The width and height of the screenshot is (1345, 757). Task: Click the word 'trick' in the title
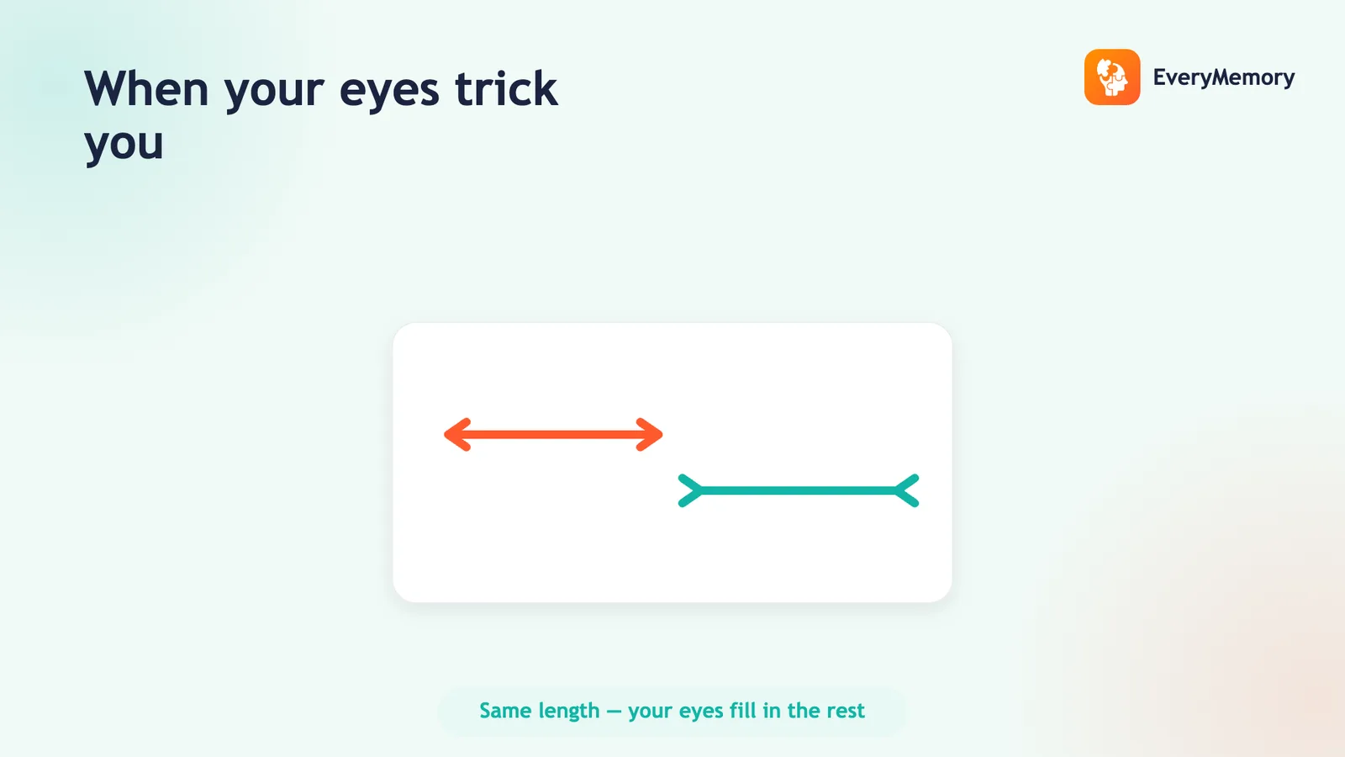506,88
